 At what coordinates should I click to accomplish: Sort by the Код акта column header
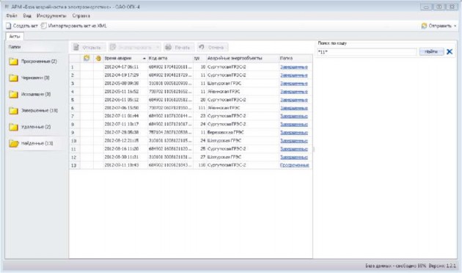170,59
